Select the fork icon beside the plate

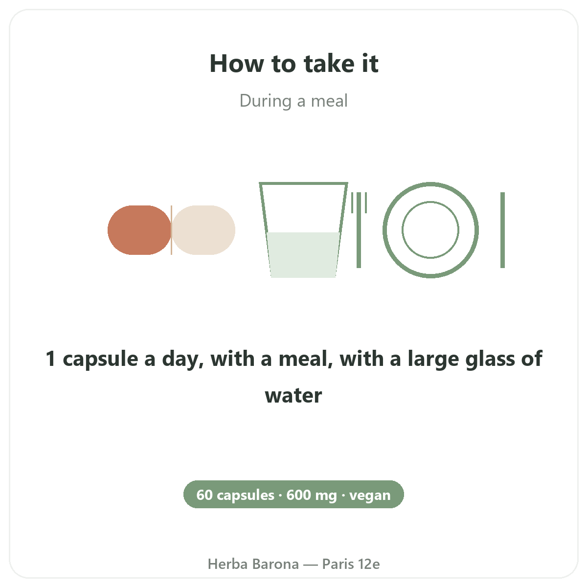(x=359, y=230)
